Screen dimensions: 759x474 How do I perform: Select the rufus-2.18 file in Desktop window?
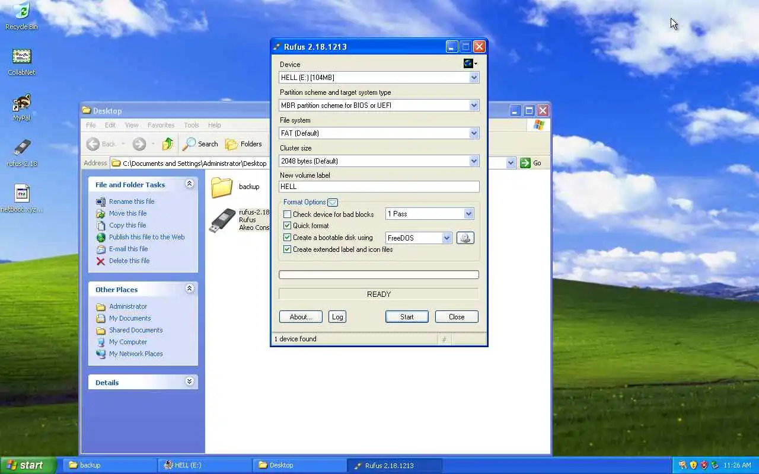pos(239,220)
